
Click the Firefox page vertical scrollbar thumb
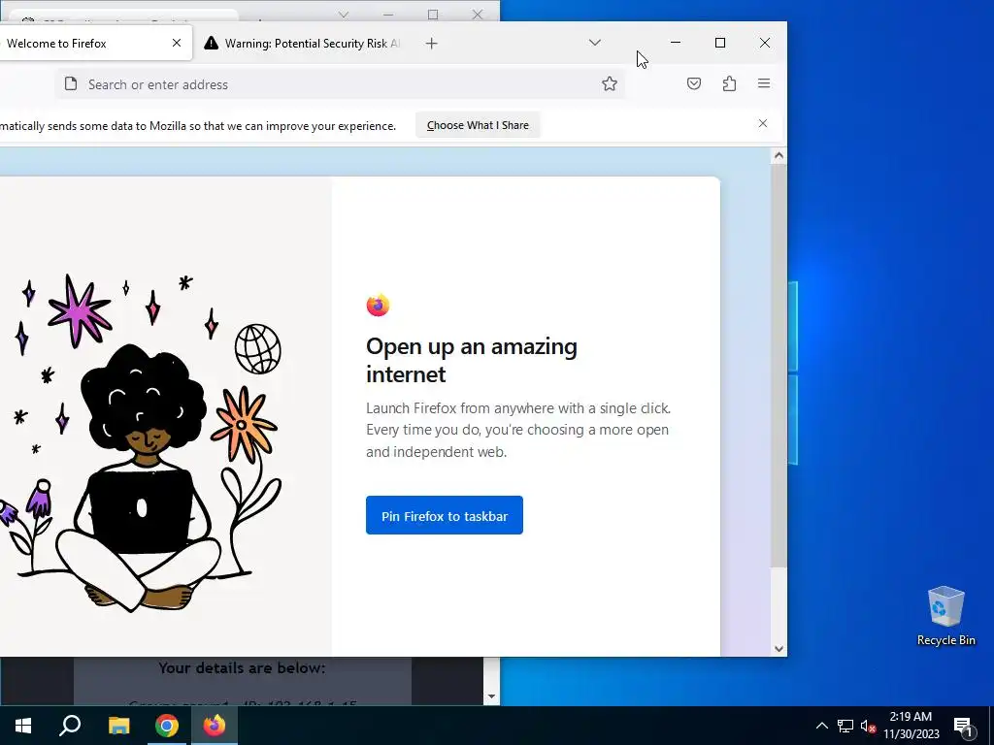point(779,366)
